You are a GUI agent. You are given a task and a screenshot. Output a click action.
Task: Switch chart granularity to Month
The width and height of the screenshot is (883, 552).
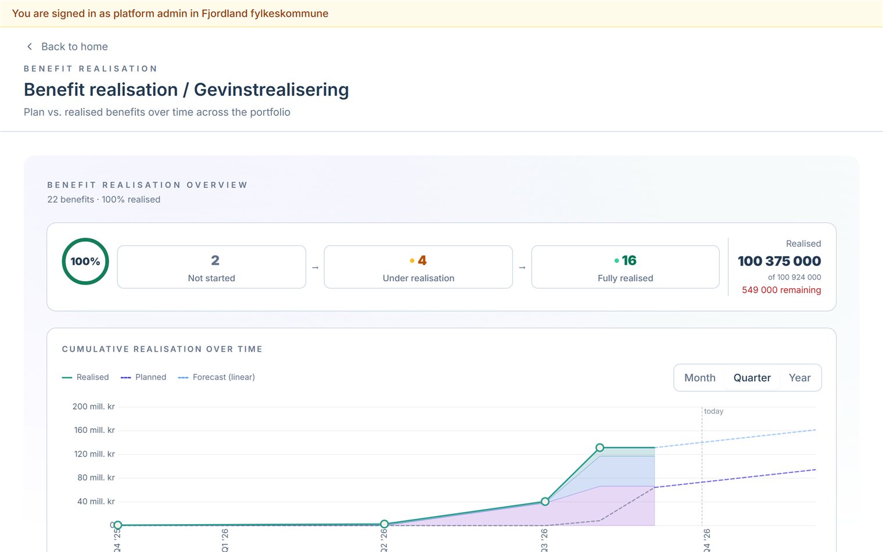[699, 378]
